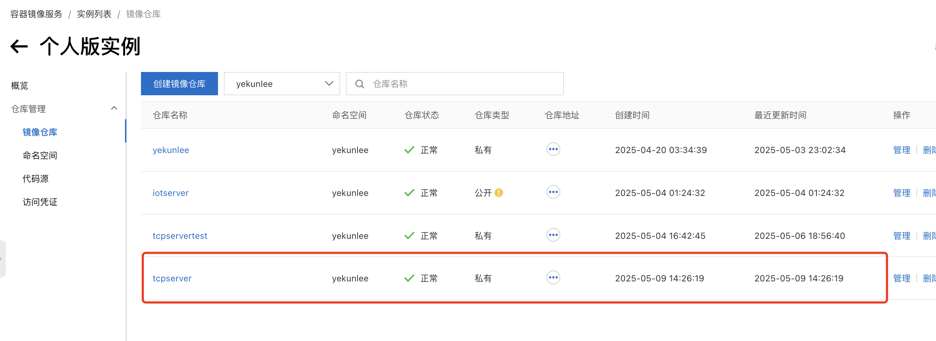Collapse the 仓库管理 sidebar section
The width and height of the screenshot is (936, 341).
pos(114,108)
